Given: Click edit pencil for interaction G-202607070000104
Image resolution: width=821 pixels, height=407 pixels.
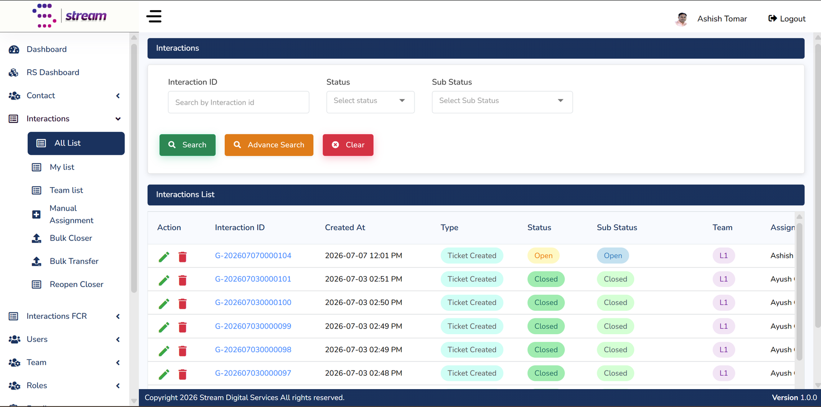Looking at the screenshot, I should [x=164, y=256].
